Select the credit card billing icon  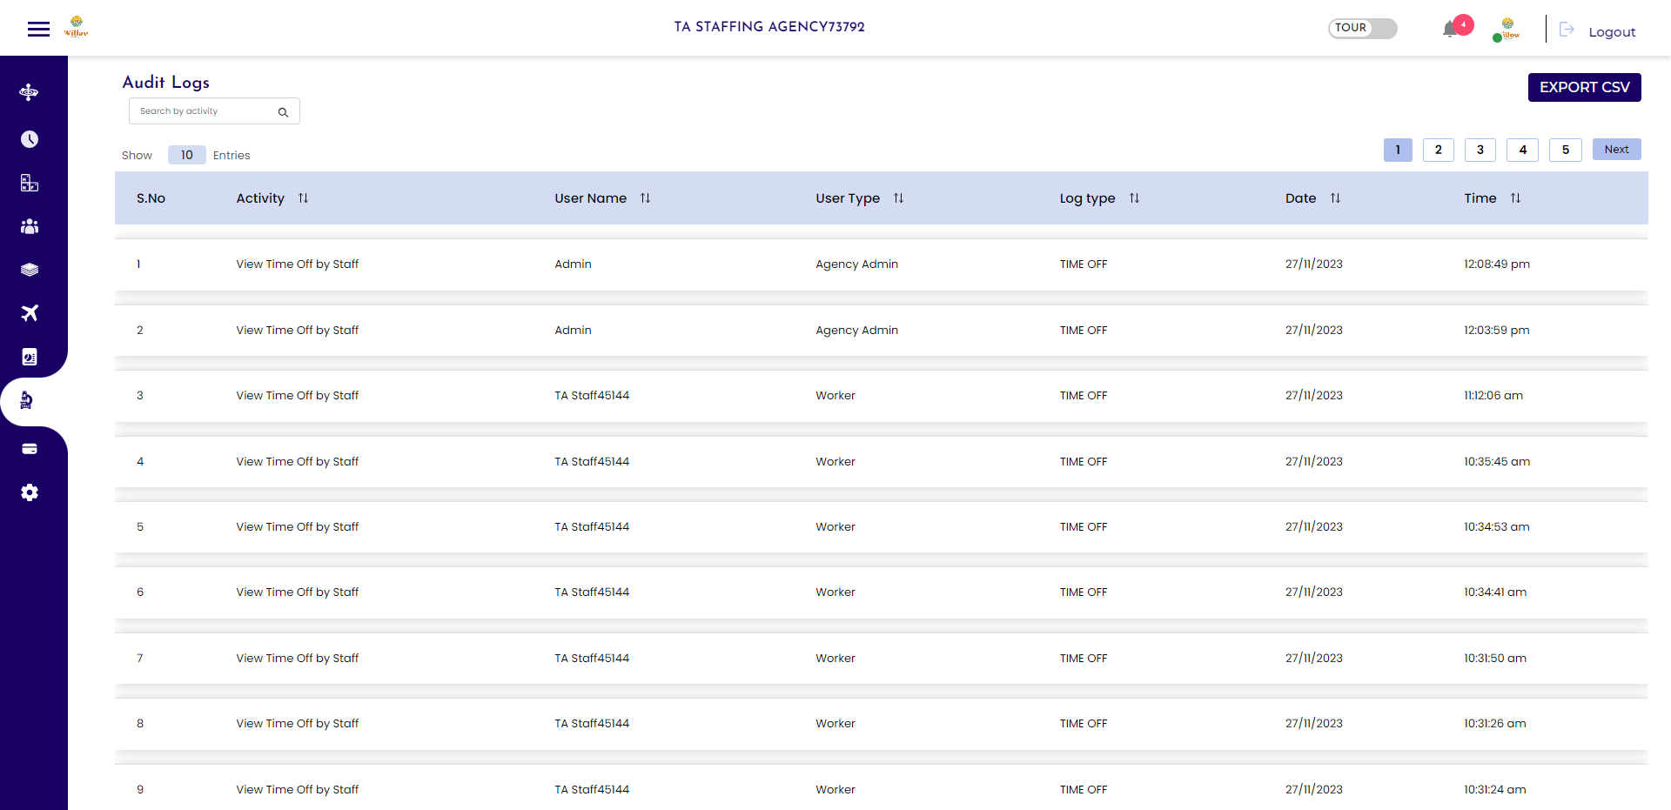30,449
